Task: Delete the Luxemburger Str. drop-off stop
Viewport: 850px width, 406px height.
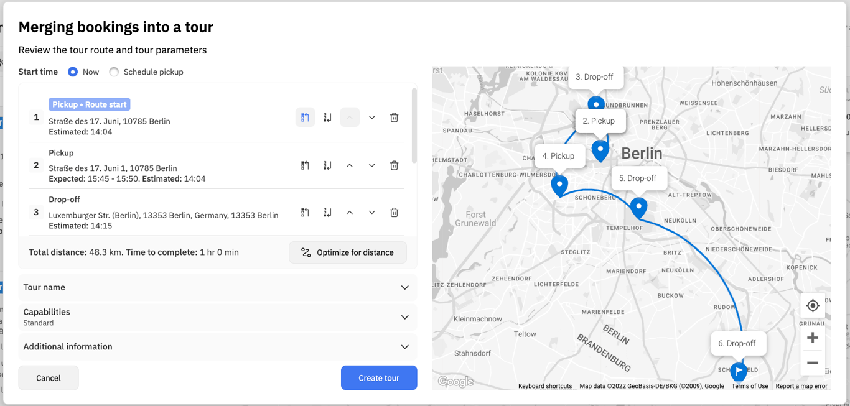Action: (394, 213)
